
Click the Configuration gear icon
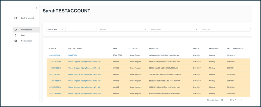coord(16,41)
